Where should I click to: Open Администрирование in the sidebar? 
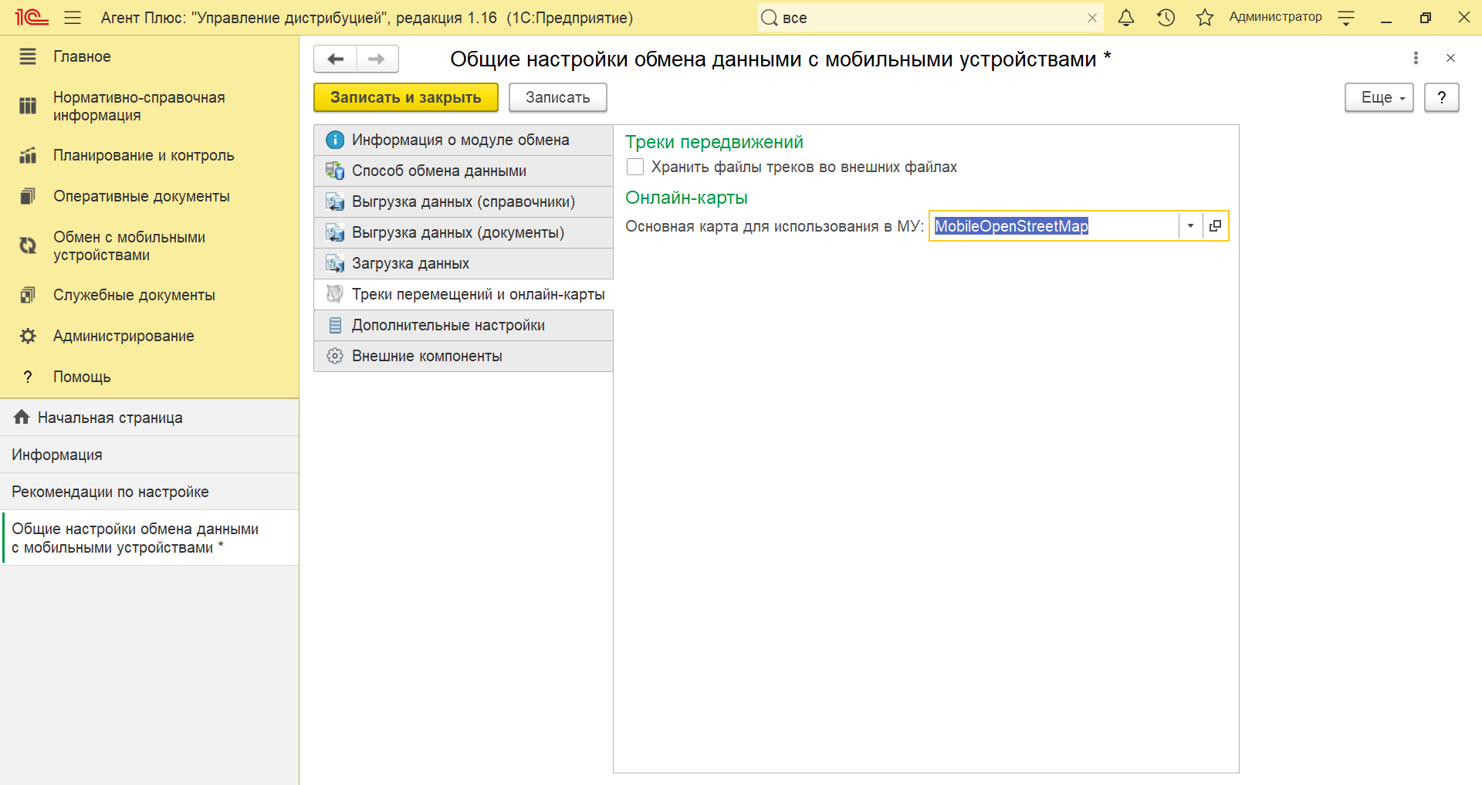123,336
